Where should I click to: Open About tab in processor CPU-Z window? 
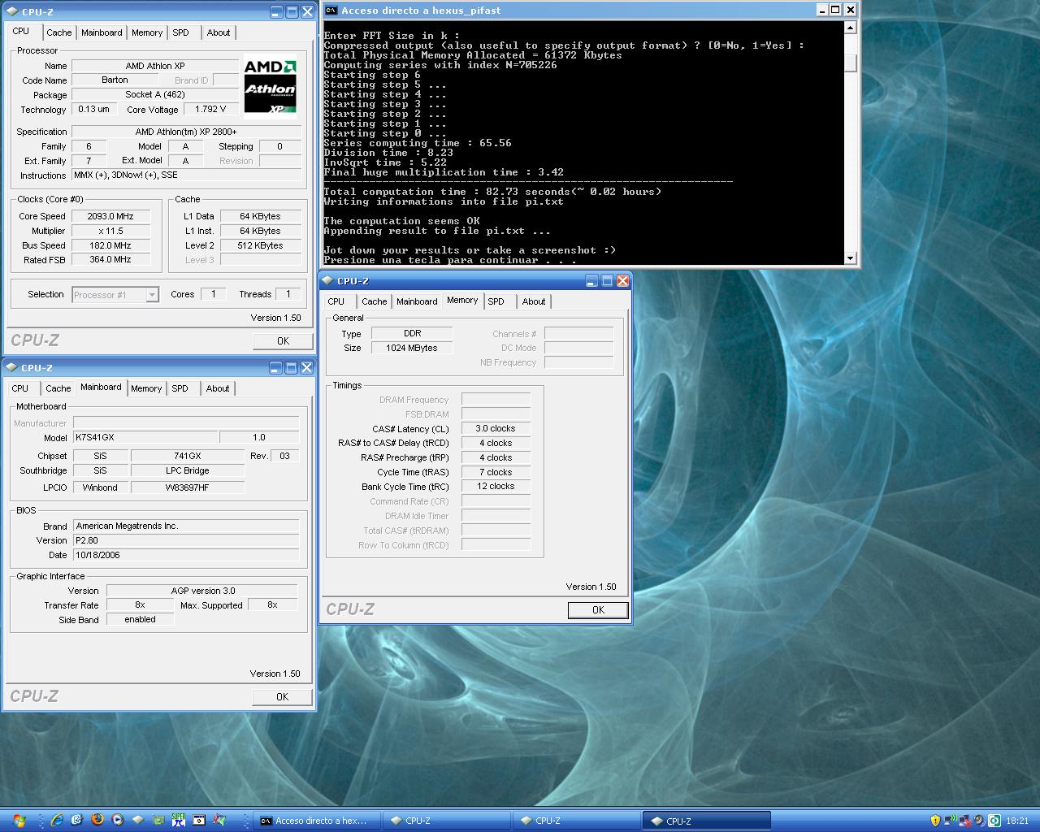218,33
